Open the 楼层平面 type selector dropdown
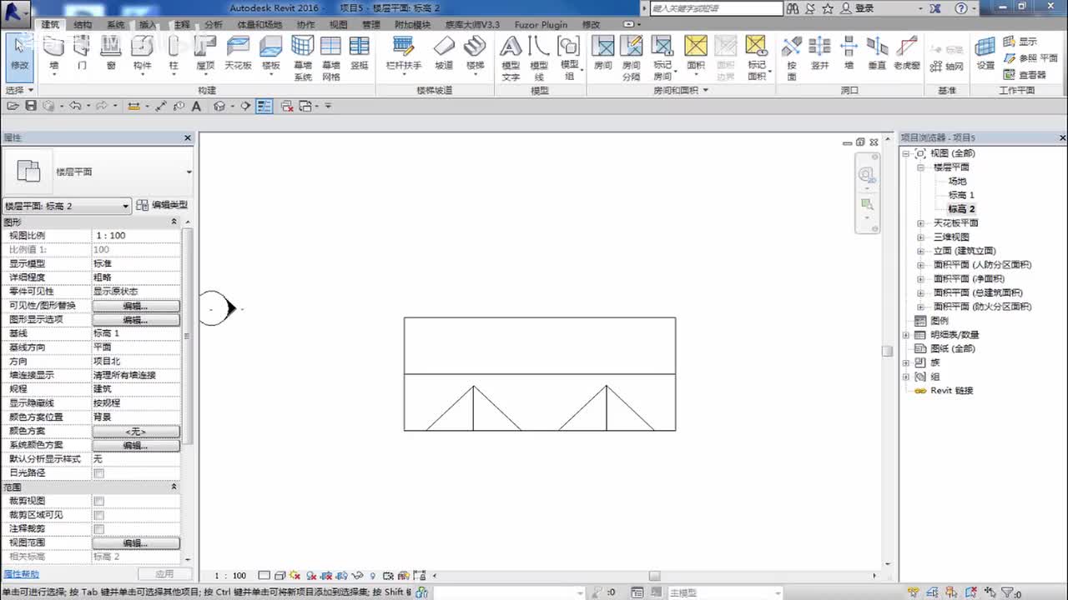1068x600 pixels. pos(98,172)
